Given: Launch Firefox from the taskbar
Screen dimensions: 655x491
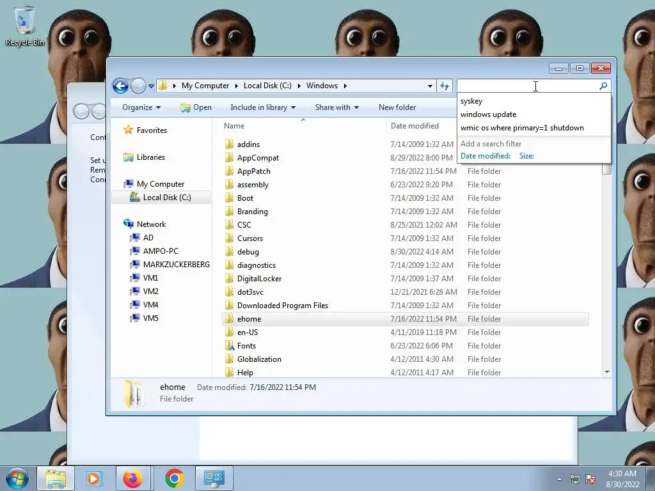Looking at the screenshot, I should [x=133, y=478].
